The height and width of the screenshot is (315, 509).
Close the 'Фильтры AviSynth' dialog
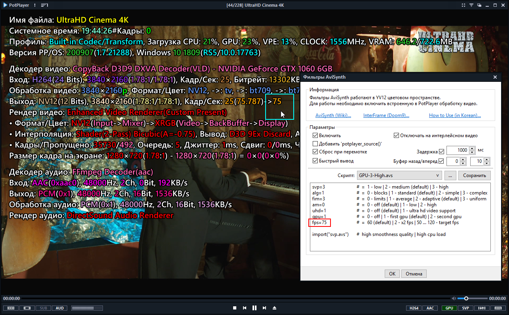pos(495,77)
